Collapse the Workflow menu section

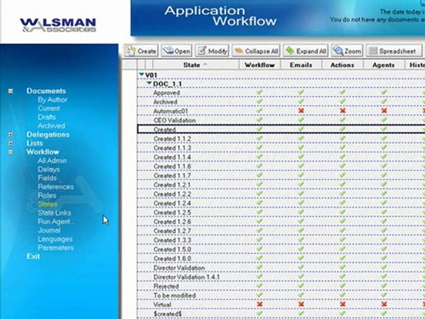11,152
